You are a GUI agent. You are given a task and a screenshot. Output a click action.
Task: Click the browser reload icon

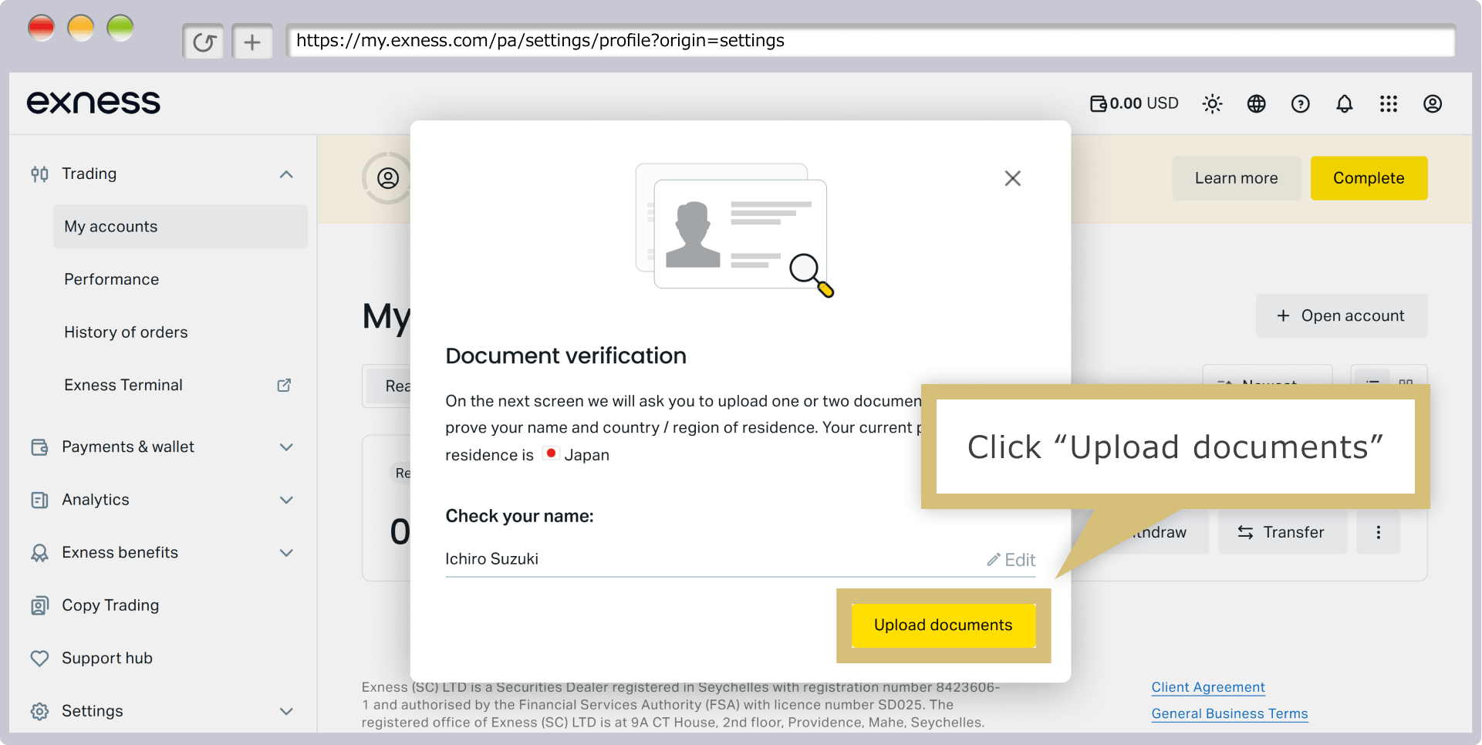204,42
